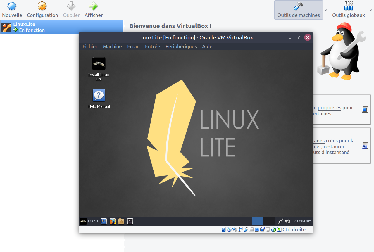Click the restaurer link
This screenshot has width=374, height=252.
[334, 147]
